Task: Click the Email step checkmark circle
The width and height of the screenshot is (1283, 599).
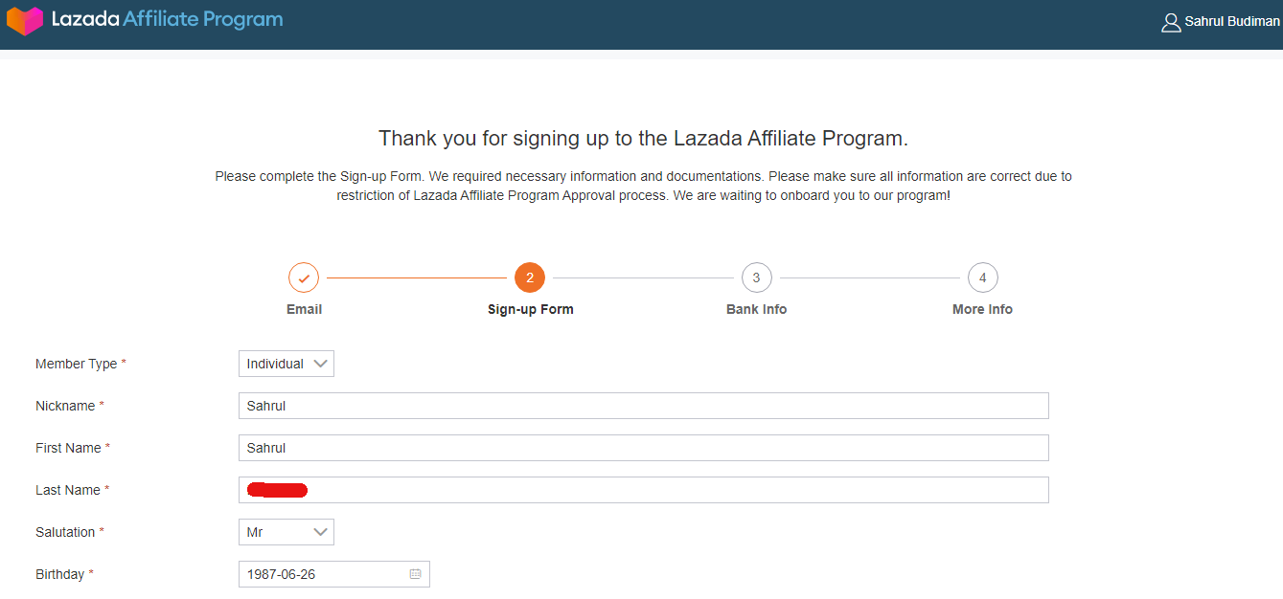Action: [x=304, y=278]
